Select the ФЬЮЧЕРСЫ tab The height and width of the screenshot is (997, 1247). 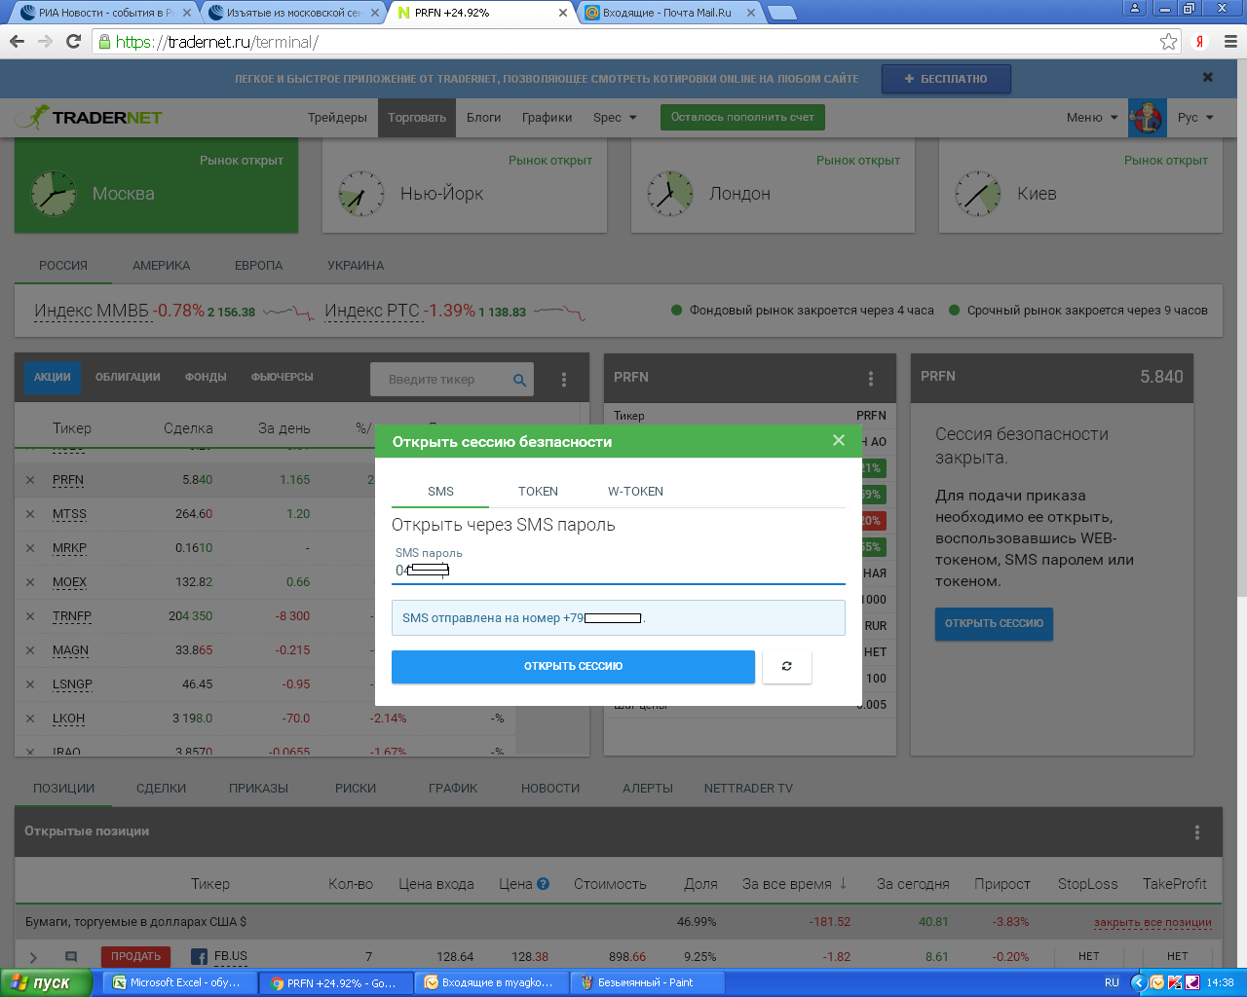[x=283, y=377]
